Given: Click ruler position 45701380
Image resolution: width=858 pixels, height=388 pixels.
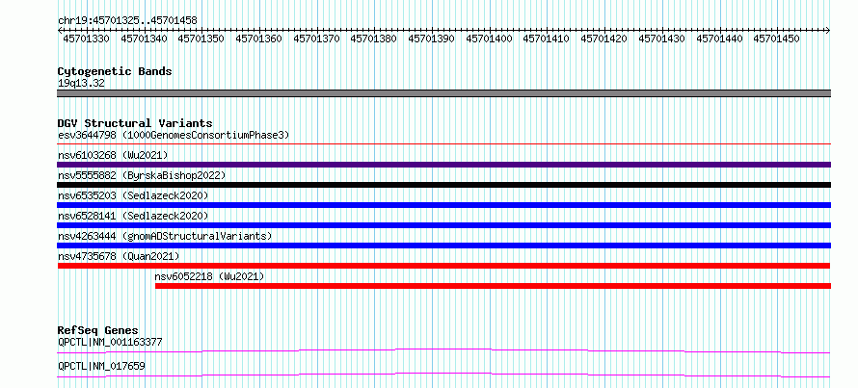Looking at the screenshot, I should coord(374,39).
